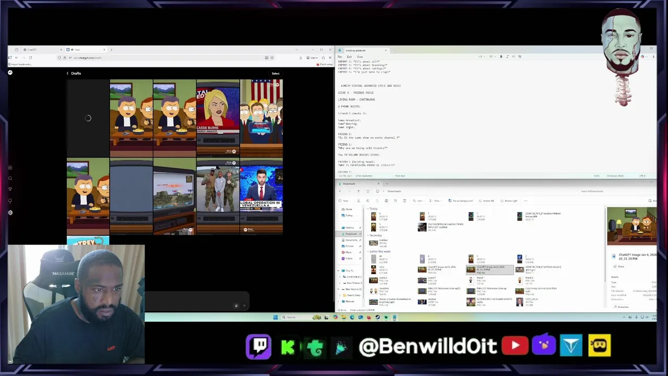Open Steam from the taskbar
Viewport: 668px width, 376px height.
tap(378, 317)
